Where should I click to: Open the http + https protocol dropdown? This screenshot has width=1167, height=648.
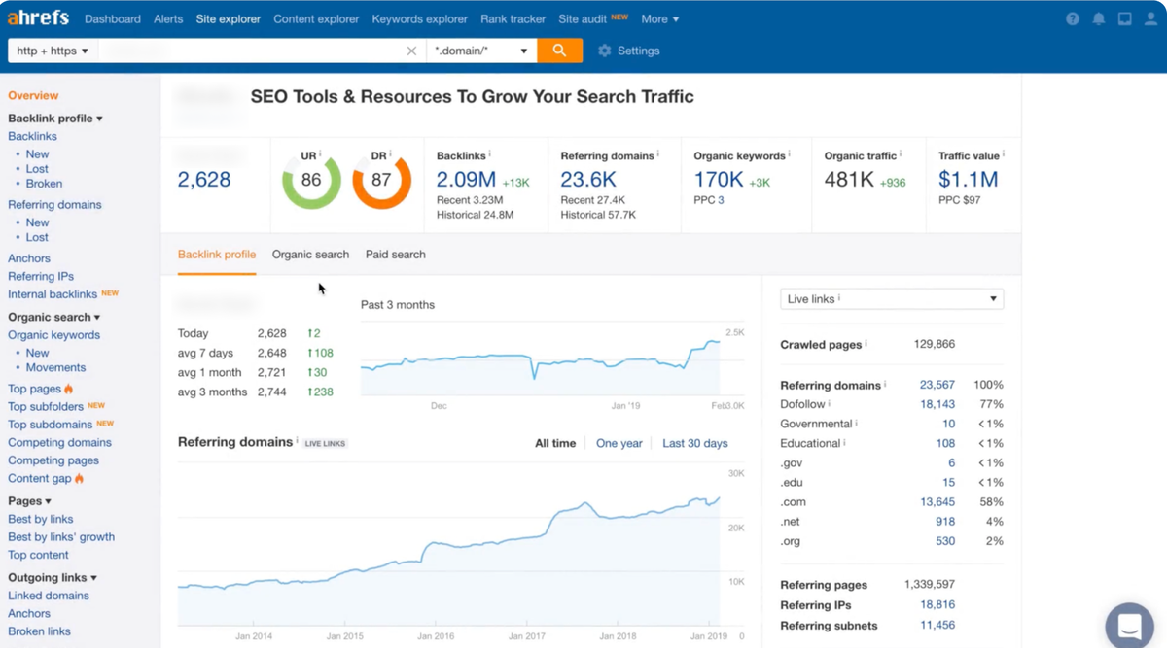53,51
